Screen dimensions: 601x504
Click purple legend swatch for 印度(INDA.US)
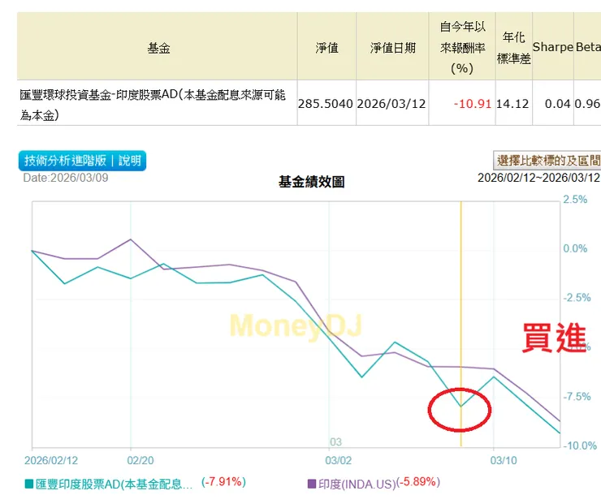[312, 484]
